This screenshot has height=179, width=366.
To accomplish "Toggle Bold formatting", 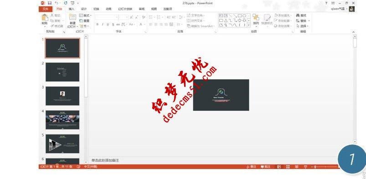I will [x=98, y=24].
